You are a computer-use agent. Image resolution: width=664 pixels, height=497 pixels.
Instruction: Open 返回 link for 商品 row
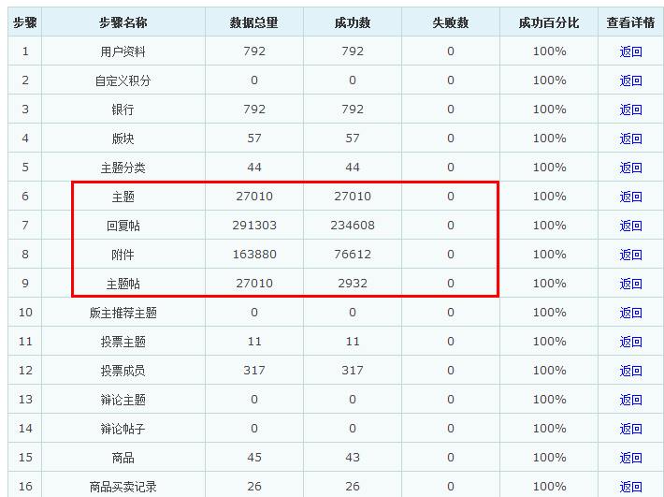pos(630,458)
